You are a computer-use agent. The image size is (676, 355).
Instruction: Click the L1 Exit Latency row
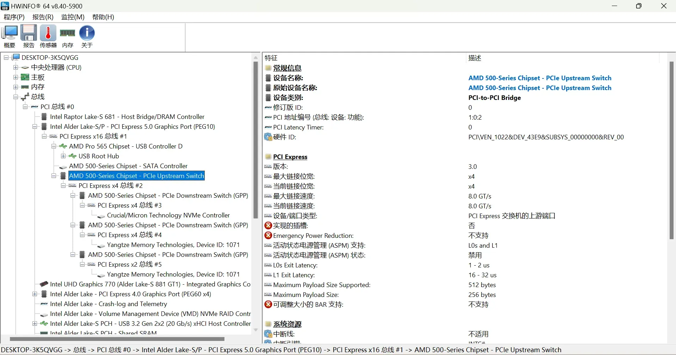(x=461, y=275)
